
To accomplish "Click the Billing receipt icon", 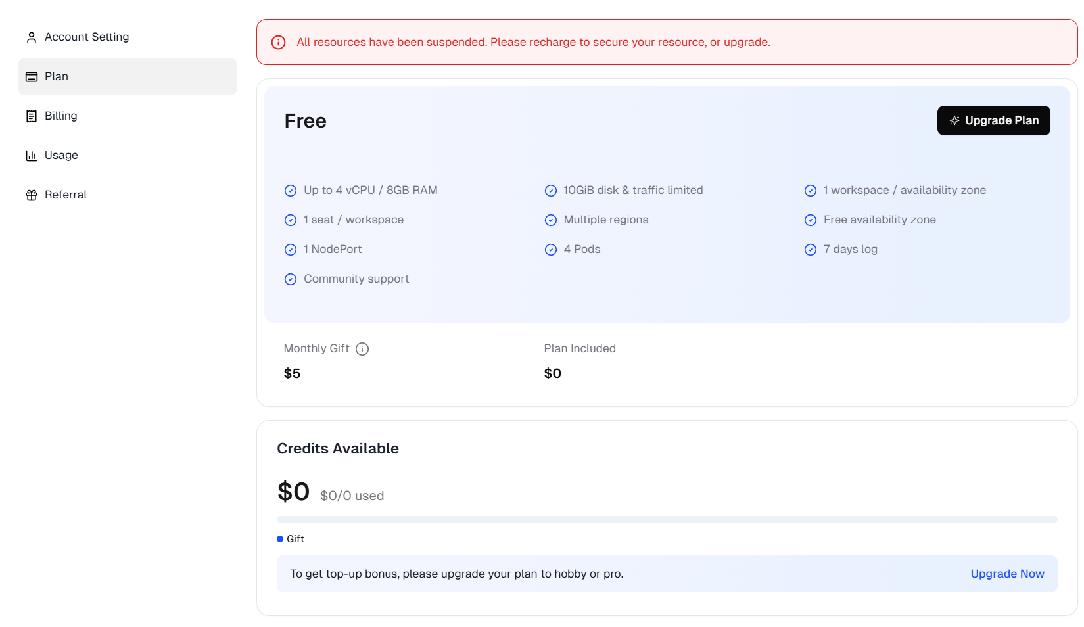I will (x=31, y=116).
